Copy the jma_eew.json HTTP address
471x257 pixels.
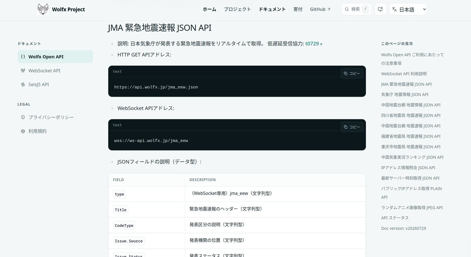[352, 74]
